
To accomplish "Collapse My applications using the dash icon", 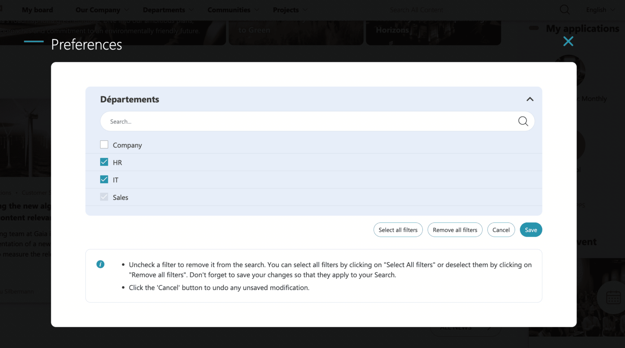I will click(x=534, y=28).
